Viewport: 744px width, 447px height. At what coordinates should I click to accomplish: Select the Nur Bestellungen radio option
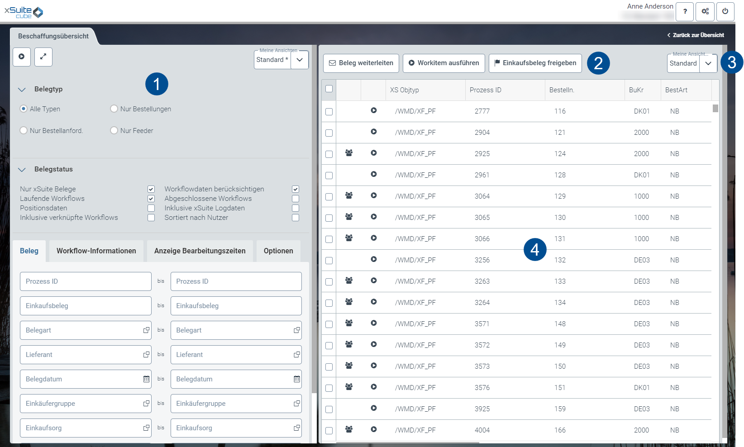(114, 109)
